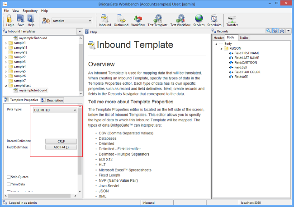Expand the sample1 folder
Viewport: 294px width, 207px height.
6,43
